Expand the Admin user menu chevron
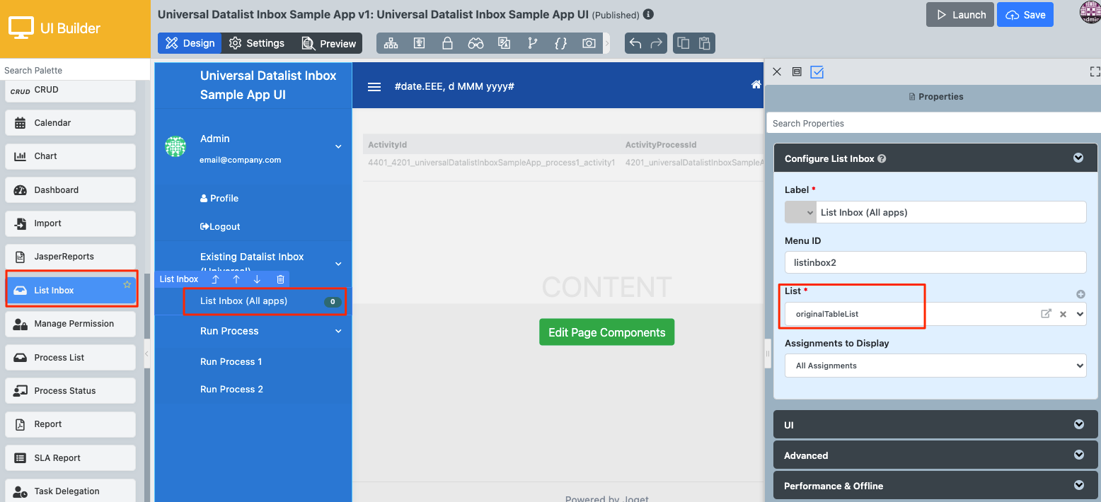 pos(338,146)
